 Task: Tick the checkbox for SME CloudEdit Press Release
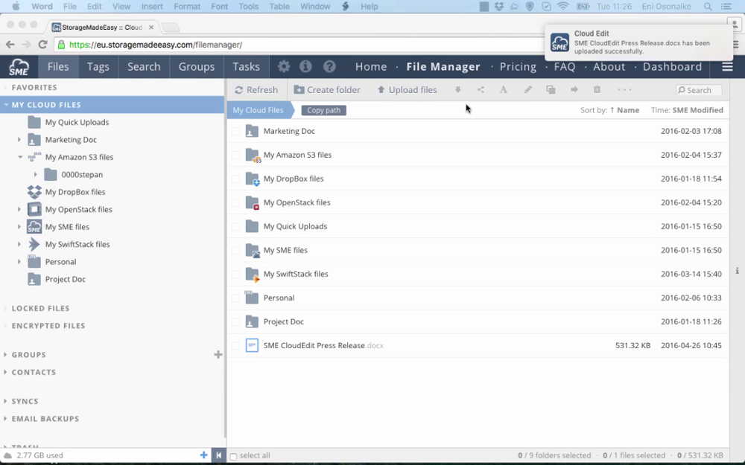coord(235,345)
